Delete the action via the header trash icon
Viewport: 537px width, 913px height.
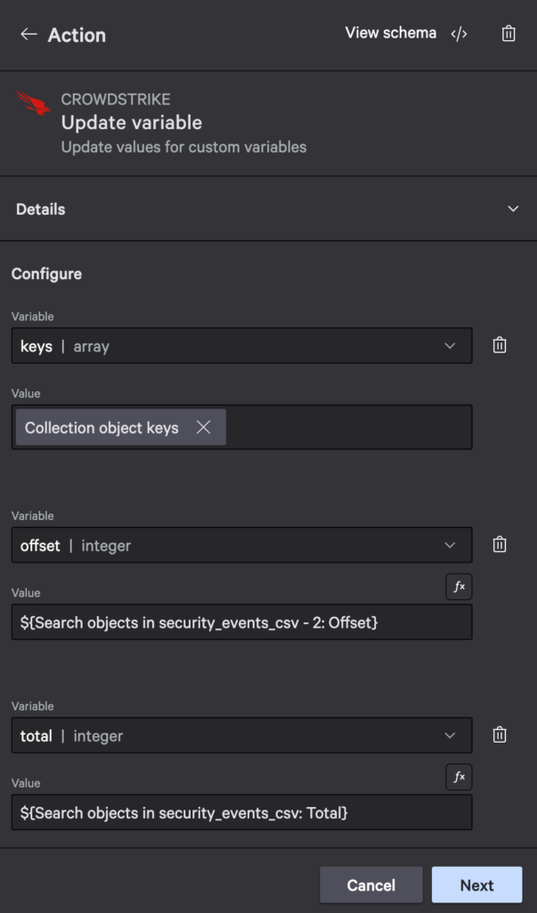click(x=509, y=34)
